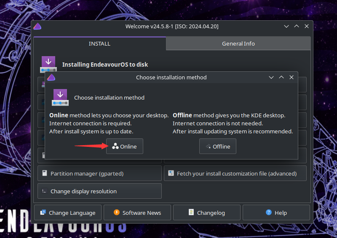
Task: Open Help in the Welcome window
Action: [x=276, y=213]
